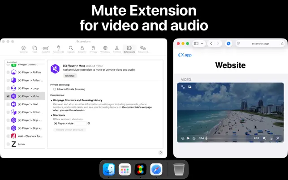Select the Zoom extension Z icon
The image size is (288, 180).
[x=13, y=144]
